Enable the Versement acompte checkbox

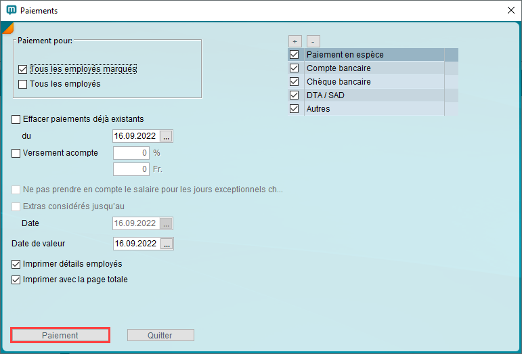point(16,154)
